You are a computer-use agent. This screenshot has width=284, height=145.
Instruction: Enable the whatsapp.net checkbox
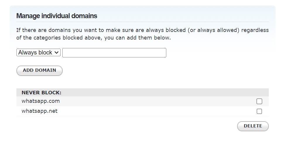point(259,111)
